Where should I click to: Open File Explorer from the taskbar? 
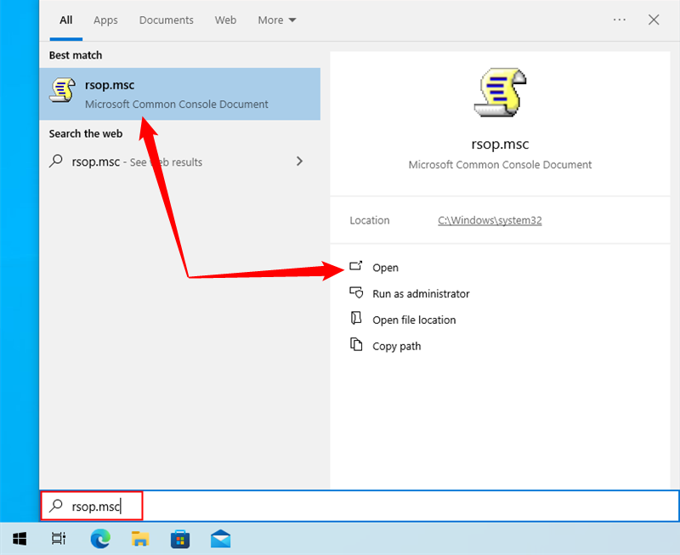click(139, 539)
